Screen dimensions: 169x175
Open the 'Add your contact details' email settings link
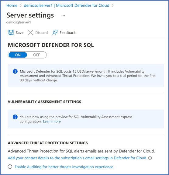coord(78,158)
